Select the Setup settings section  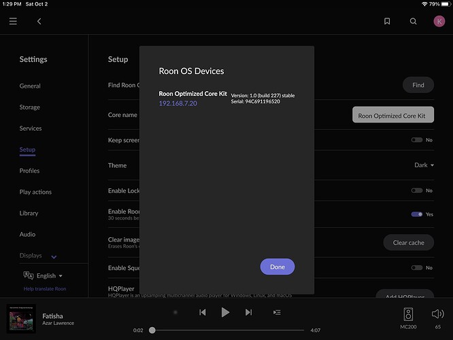click(x=27, y=150)
